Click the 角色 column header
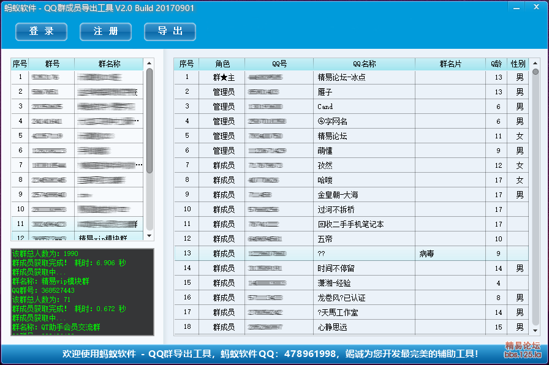Image resolution: width=549 pixels, height=365 pixels. (222, 64)
